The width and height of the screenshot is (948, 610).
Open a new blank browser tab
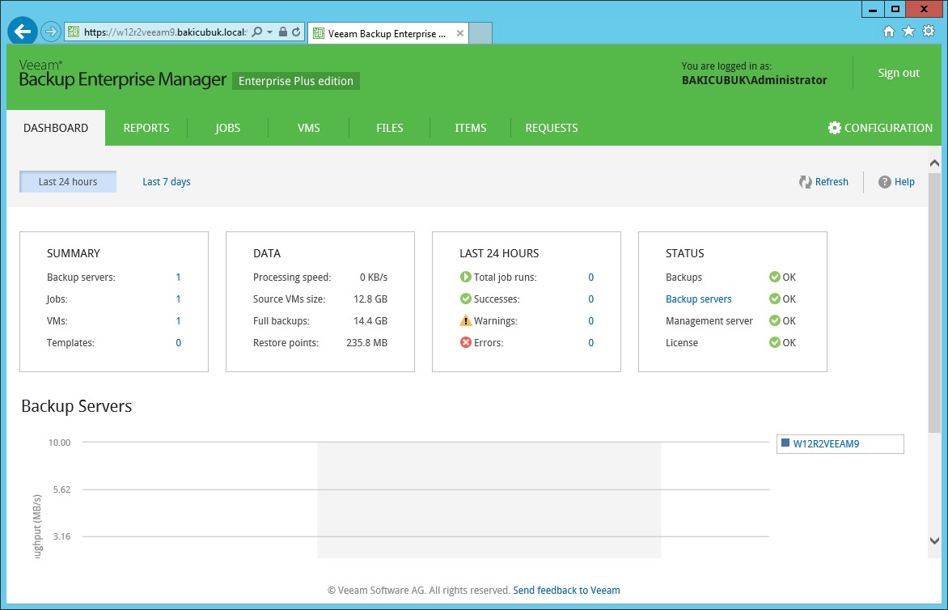click(480, 33)
